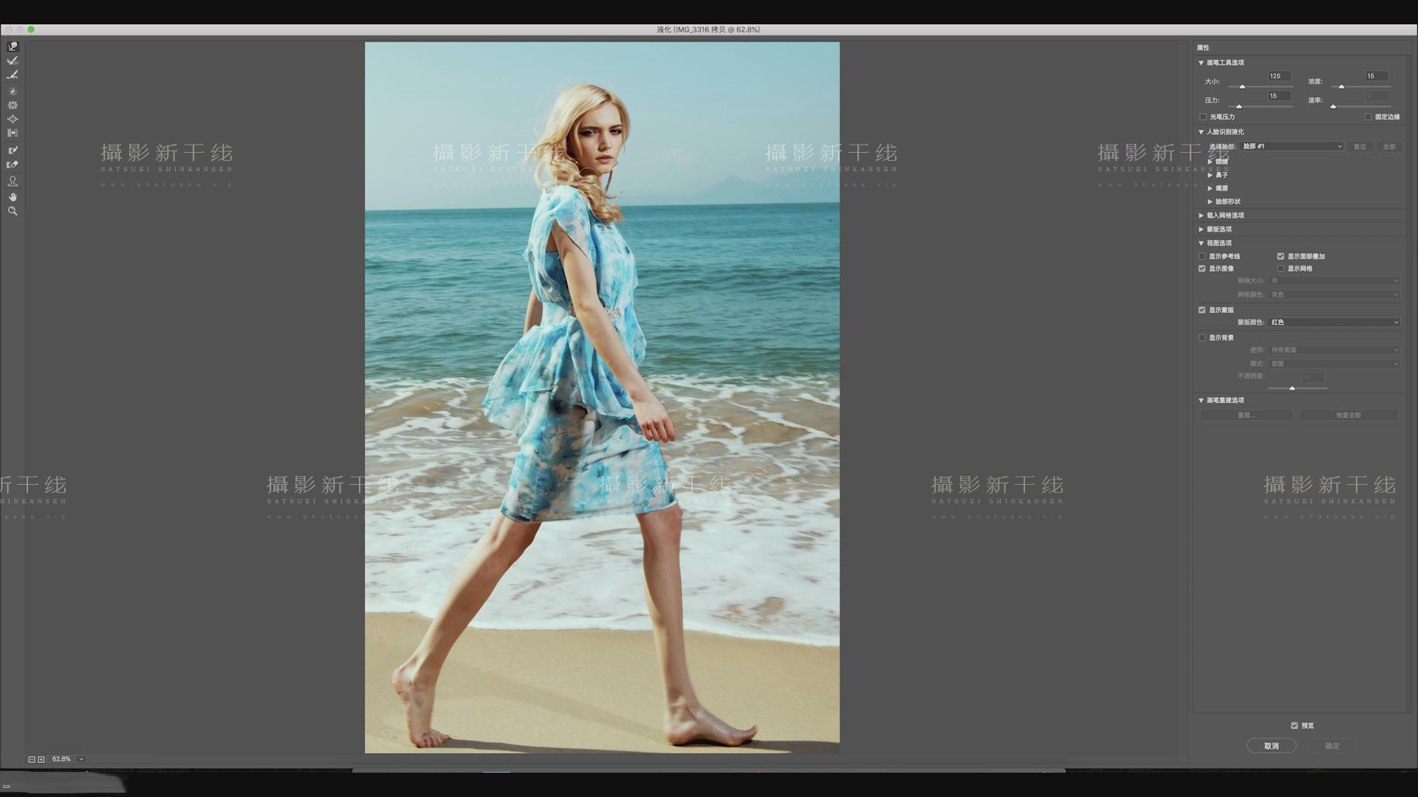Select the Face tool
The height and width of the screenshot is (797, 1418).
coord(13,181)
